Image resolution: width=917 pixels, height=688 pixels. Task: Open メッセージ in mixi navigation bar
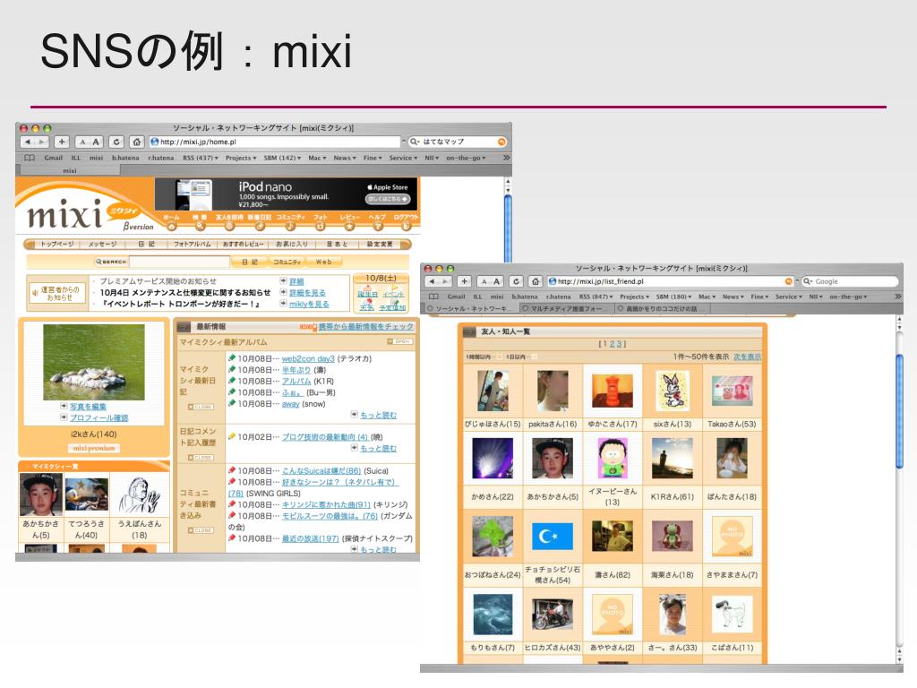tap(102, 244)
